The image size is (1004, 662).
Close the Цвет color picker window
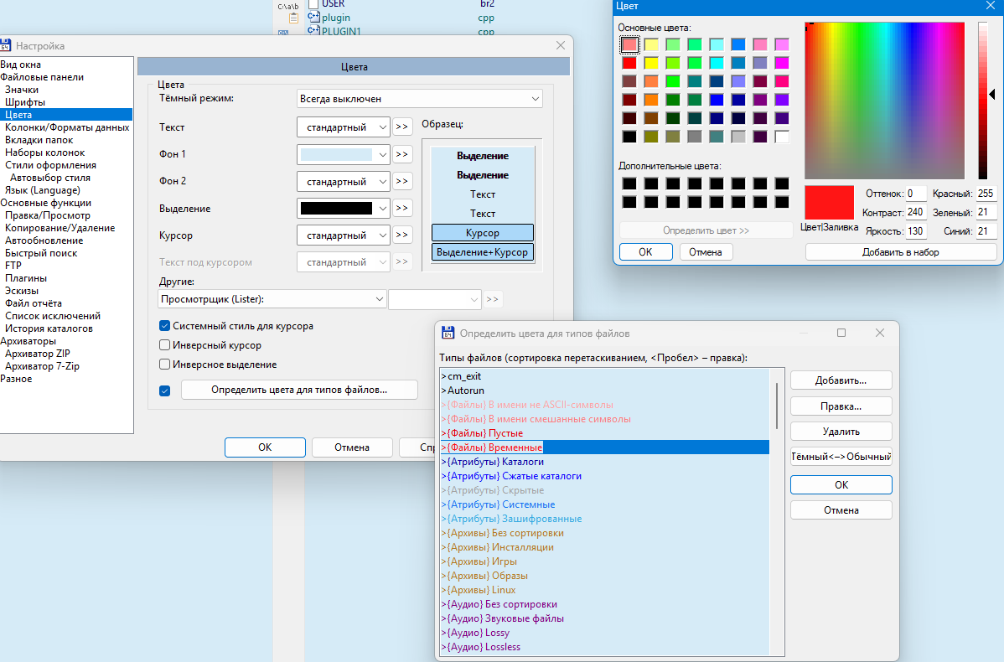(x=991, y=6)
